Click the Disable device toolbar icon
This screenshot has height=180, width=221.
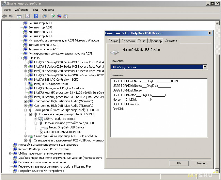65,16
